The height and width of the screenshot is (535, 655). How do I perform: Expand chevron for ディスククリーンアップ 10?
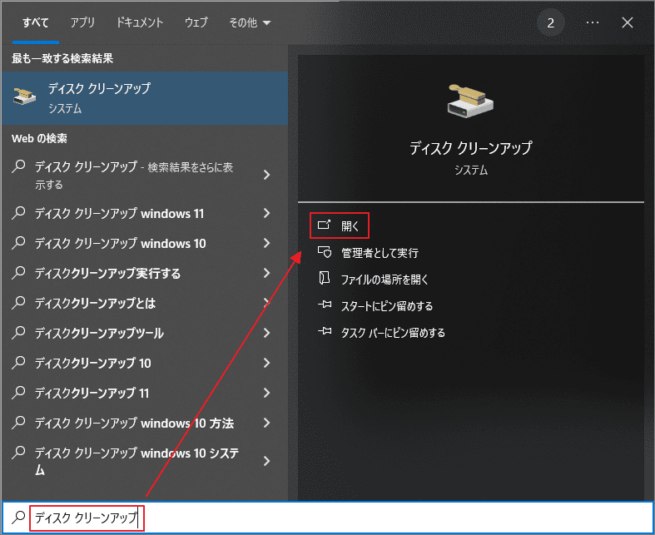click(x=267, y=363)
